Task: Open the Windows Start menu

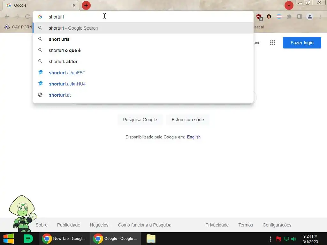Action: (9, 239)
